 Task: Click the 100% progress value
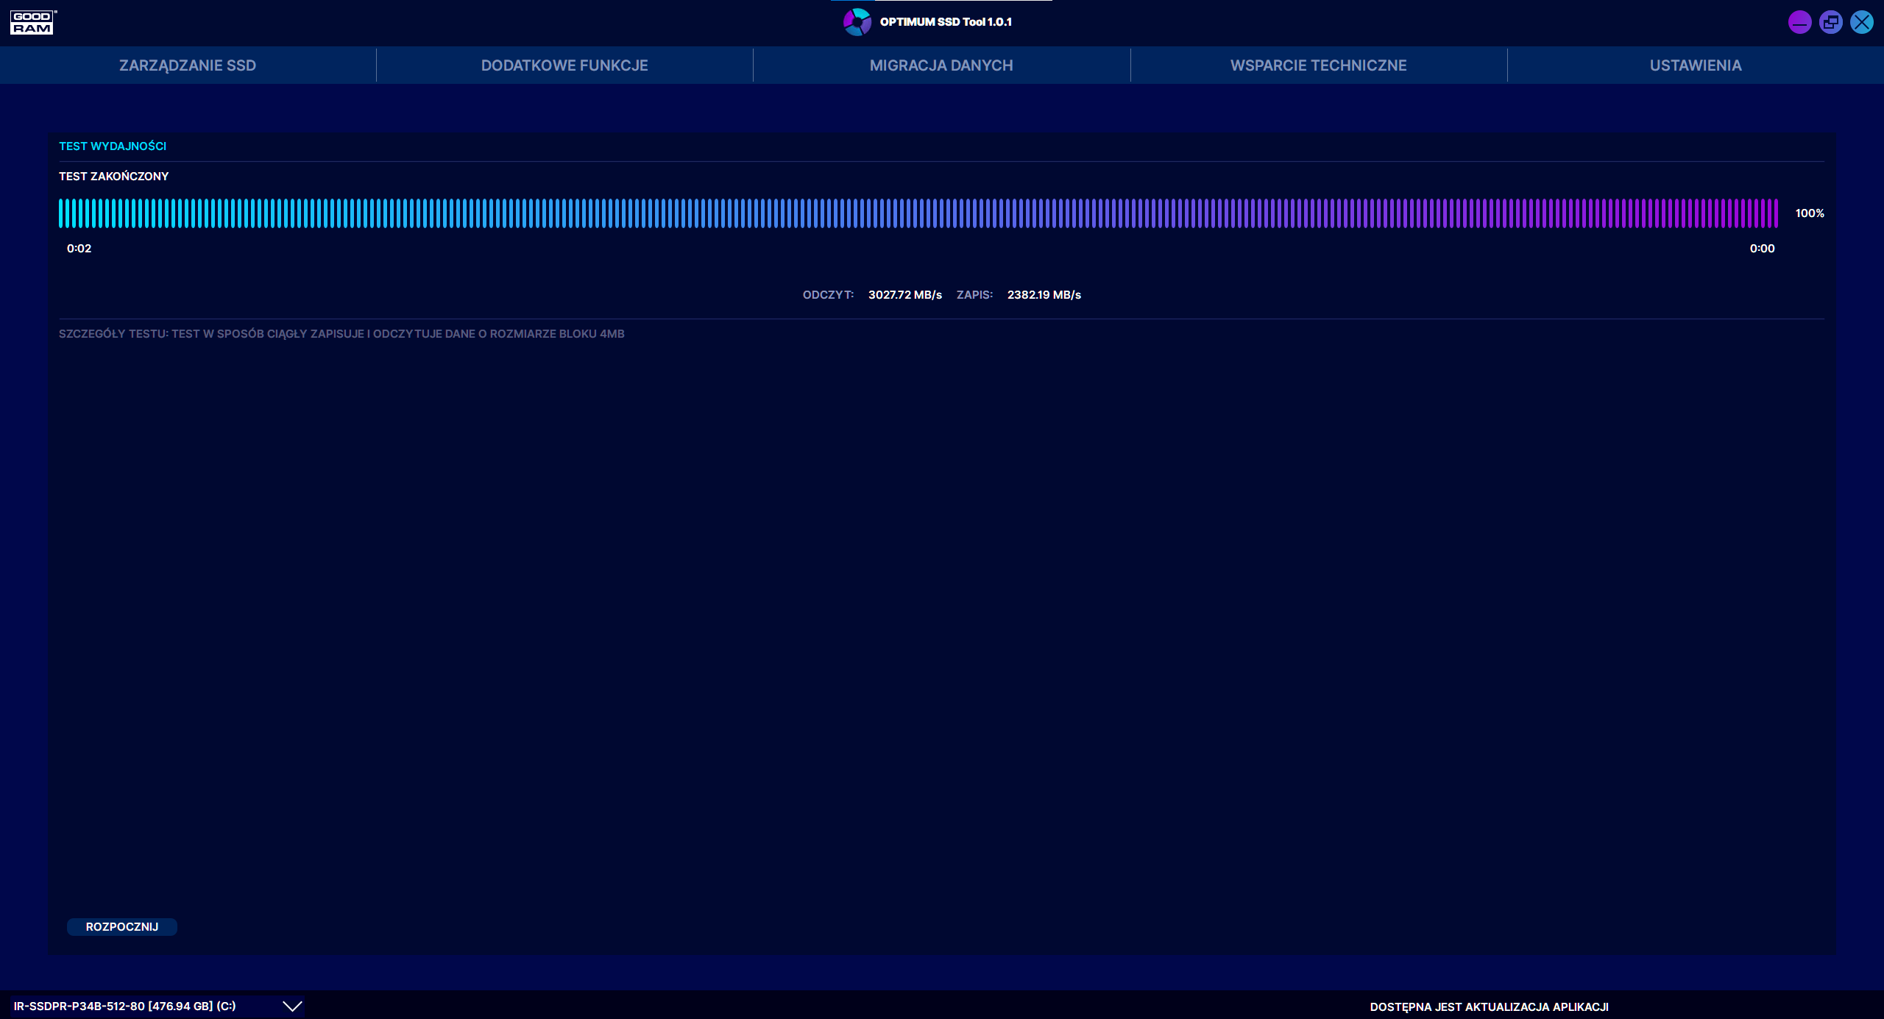(1810, 213)
